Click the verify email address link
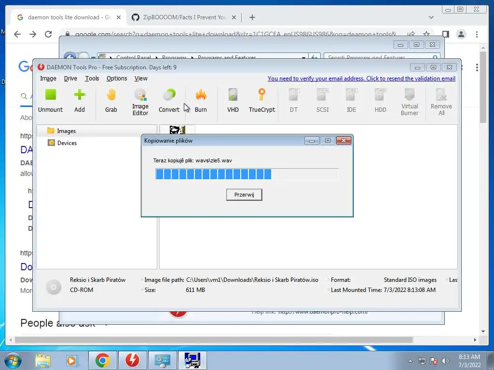 click(x=361, y=79)
